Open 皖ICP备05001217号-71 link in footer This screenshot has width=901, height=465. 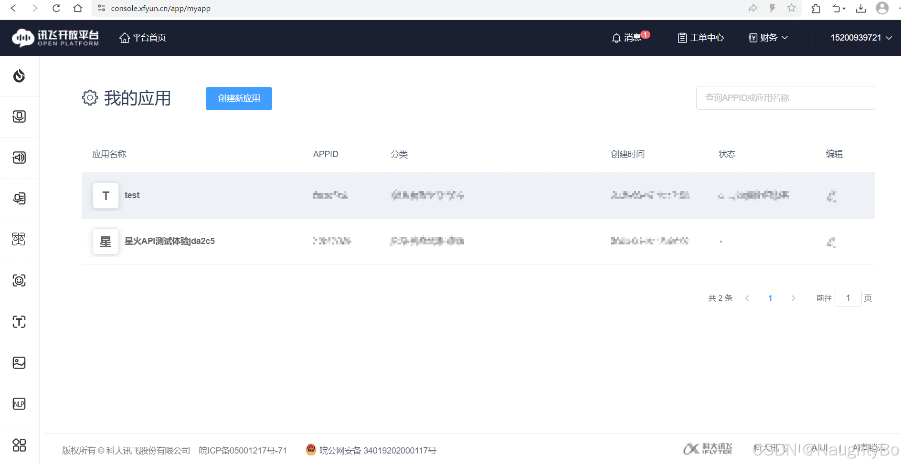tap(243, 450)
